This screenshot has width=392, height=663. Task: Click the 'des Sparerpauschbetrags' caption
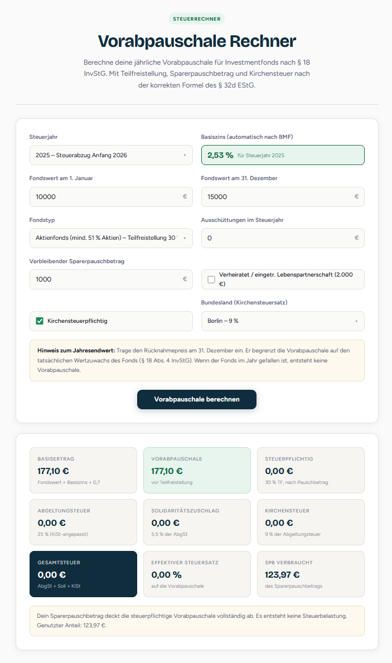293,586
